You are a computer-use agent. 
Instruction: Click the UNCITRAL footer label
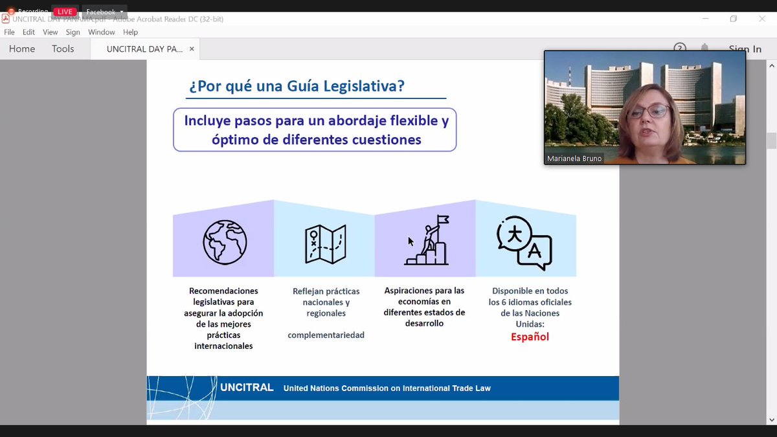coord(247,388)
